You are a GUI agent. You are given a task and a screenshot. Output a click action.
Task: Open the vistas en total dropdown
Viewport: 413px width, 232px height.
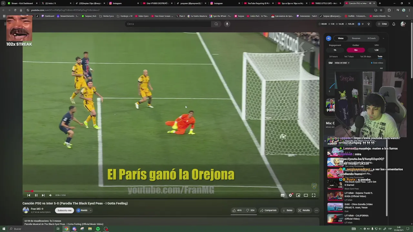click(342, 63)
